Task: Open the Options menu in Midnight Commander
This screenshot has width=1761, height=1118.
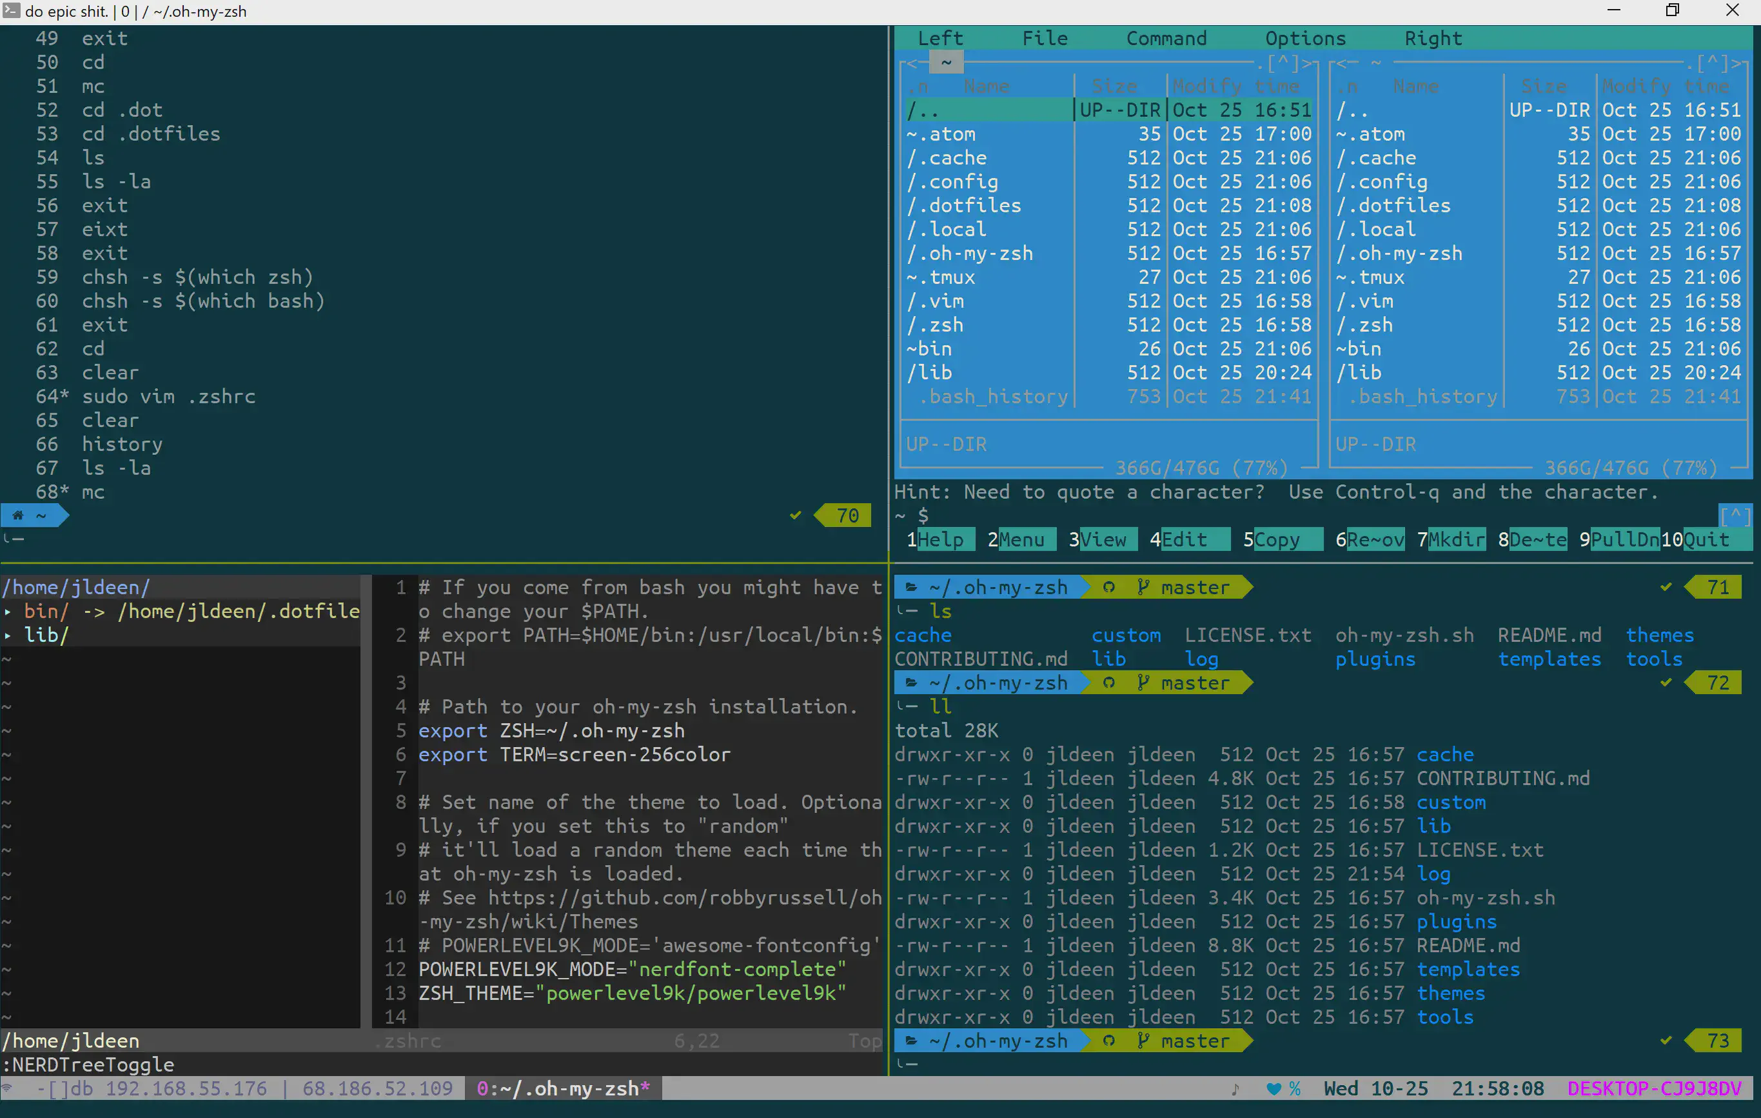Action: pyautogui.click(x=1304, y=38)
